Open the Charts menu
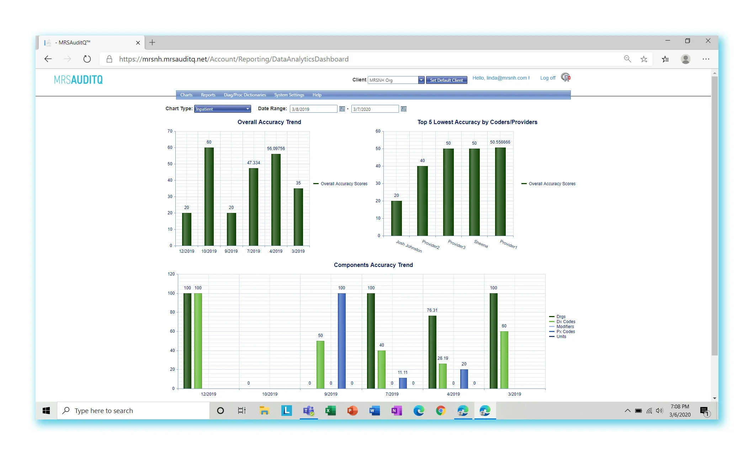The image size is (754, 455). click(x=186, y=95)
